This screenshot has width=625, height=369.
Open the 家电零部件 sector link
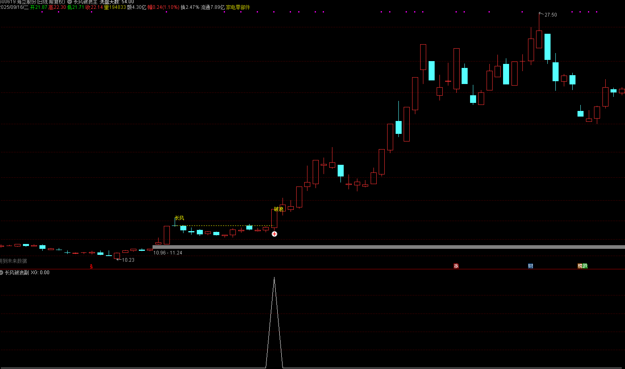238,7
